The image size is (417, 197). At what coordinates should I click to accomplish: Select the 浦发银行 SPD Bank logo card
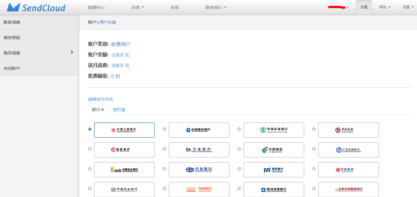pos(274,170)
